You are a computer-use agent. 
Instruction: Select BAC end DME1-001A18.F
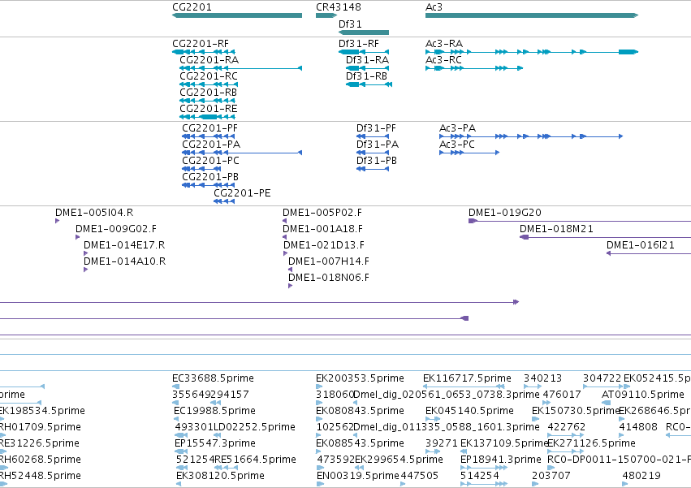click(322, 229)
